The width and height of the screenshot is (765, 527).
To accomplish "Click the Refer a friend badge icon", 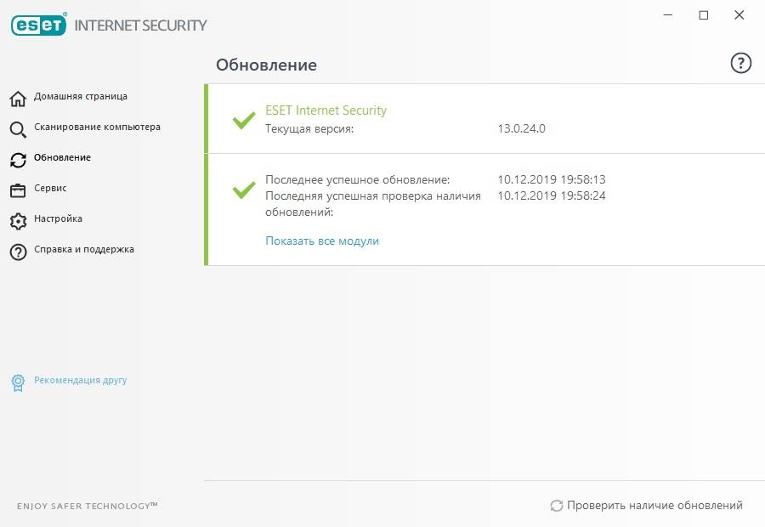I will click(18, 382).
